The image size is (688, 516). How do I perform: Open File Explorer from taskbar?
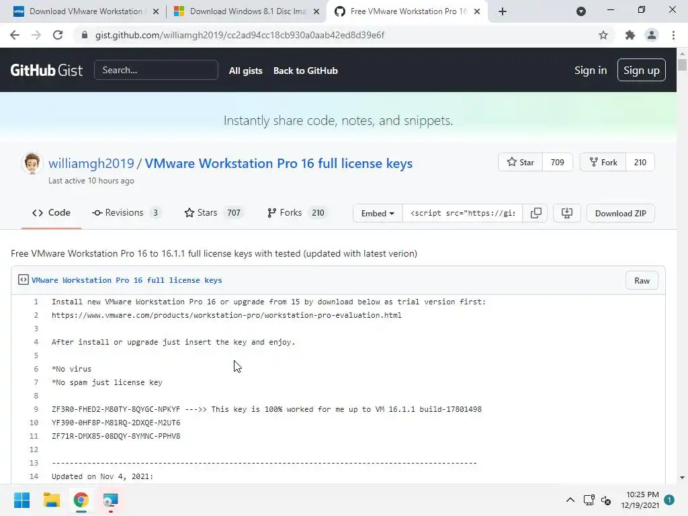click(52, 500)
